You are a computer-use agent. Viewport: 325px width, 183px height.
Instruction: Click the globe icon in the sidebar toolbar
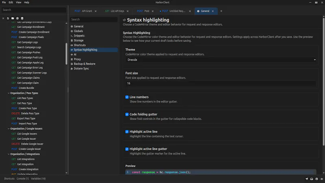pyautogui.click(x=17, y=18)
